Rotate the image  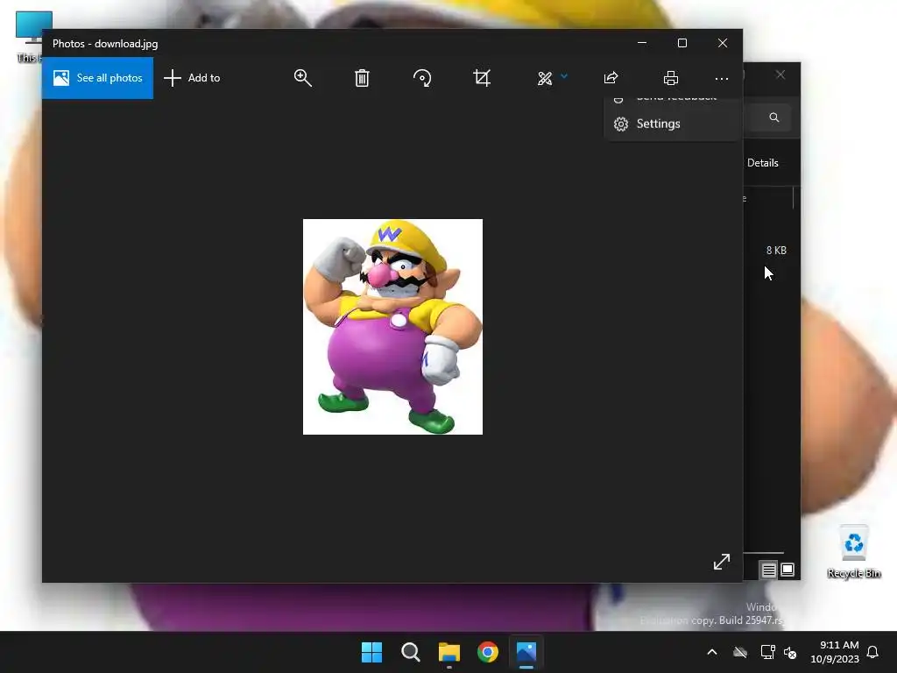coord(422,78)
